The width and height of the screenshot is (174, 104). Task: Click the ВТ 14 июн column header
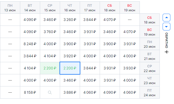click(30, 8)
